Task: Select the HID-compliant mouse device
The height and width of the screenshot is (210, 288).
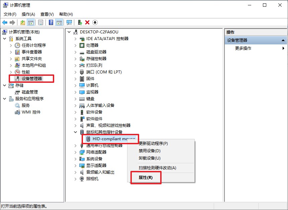Action: pos(114,139)
